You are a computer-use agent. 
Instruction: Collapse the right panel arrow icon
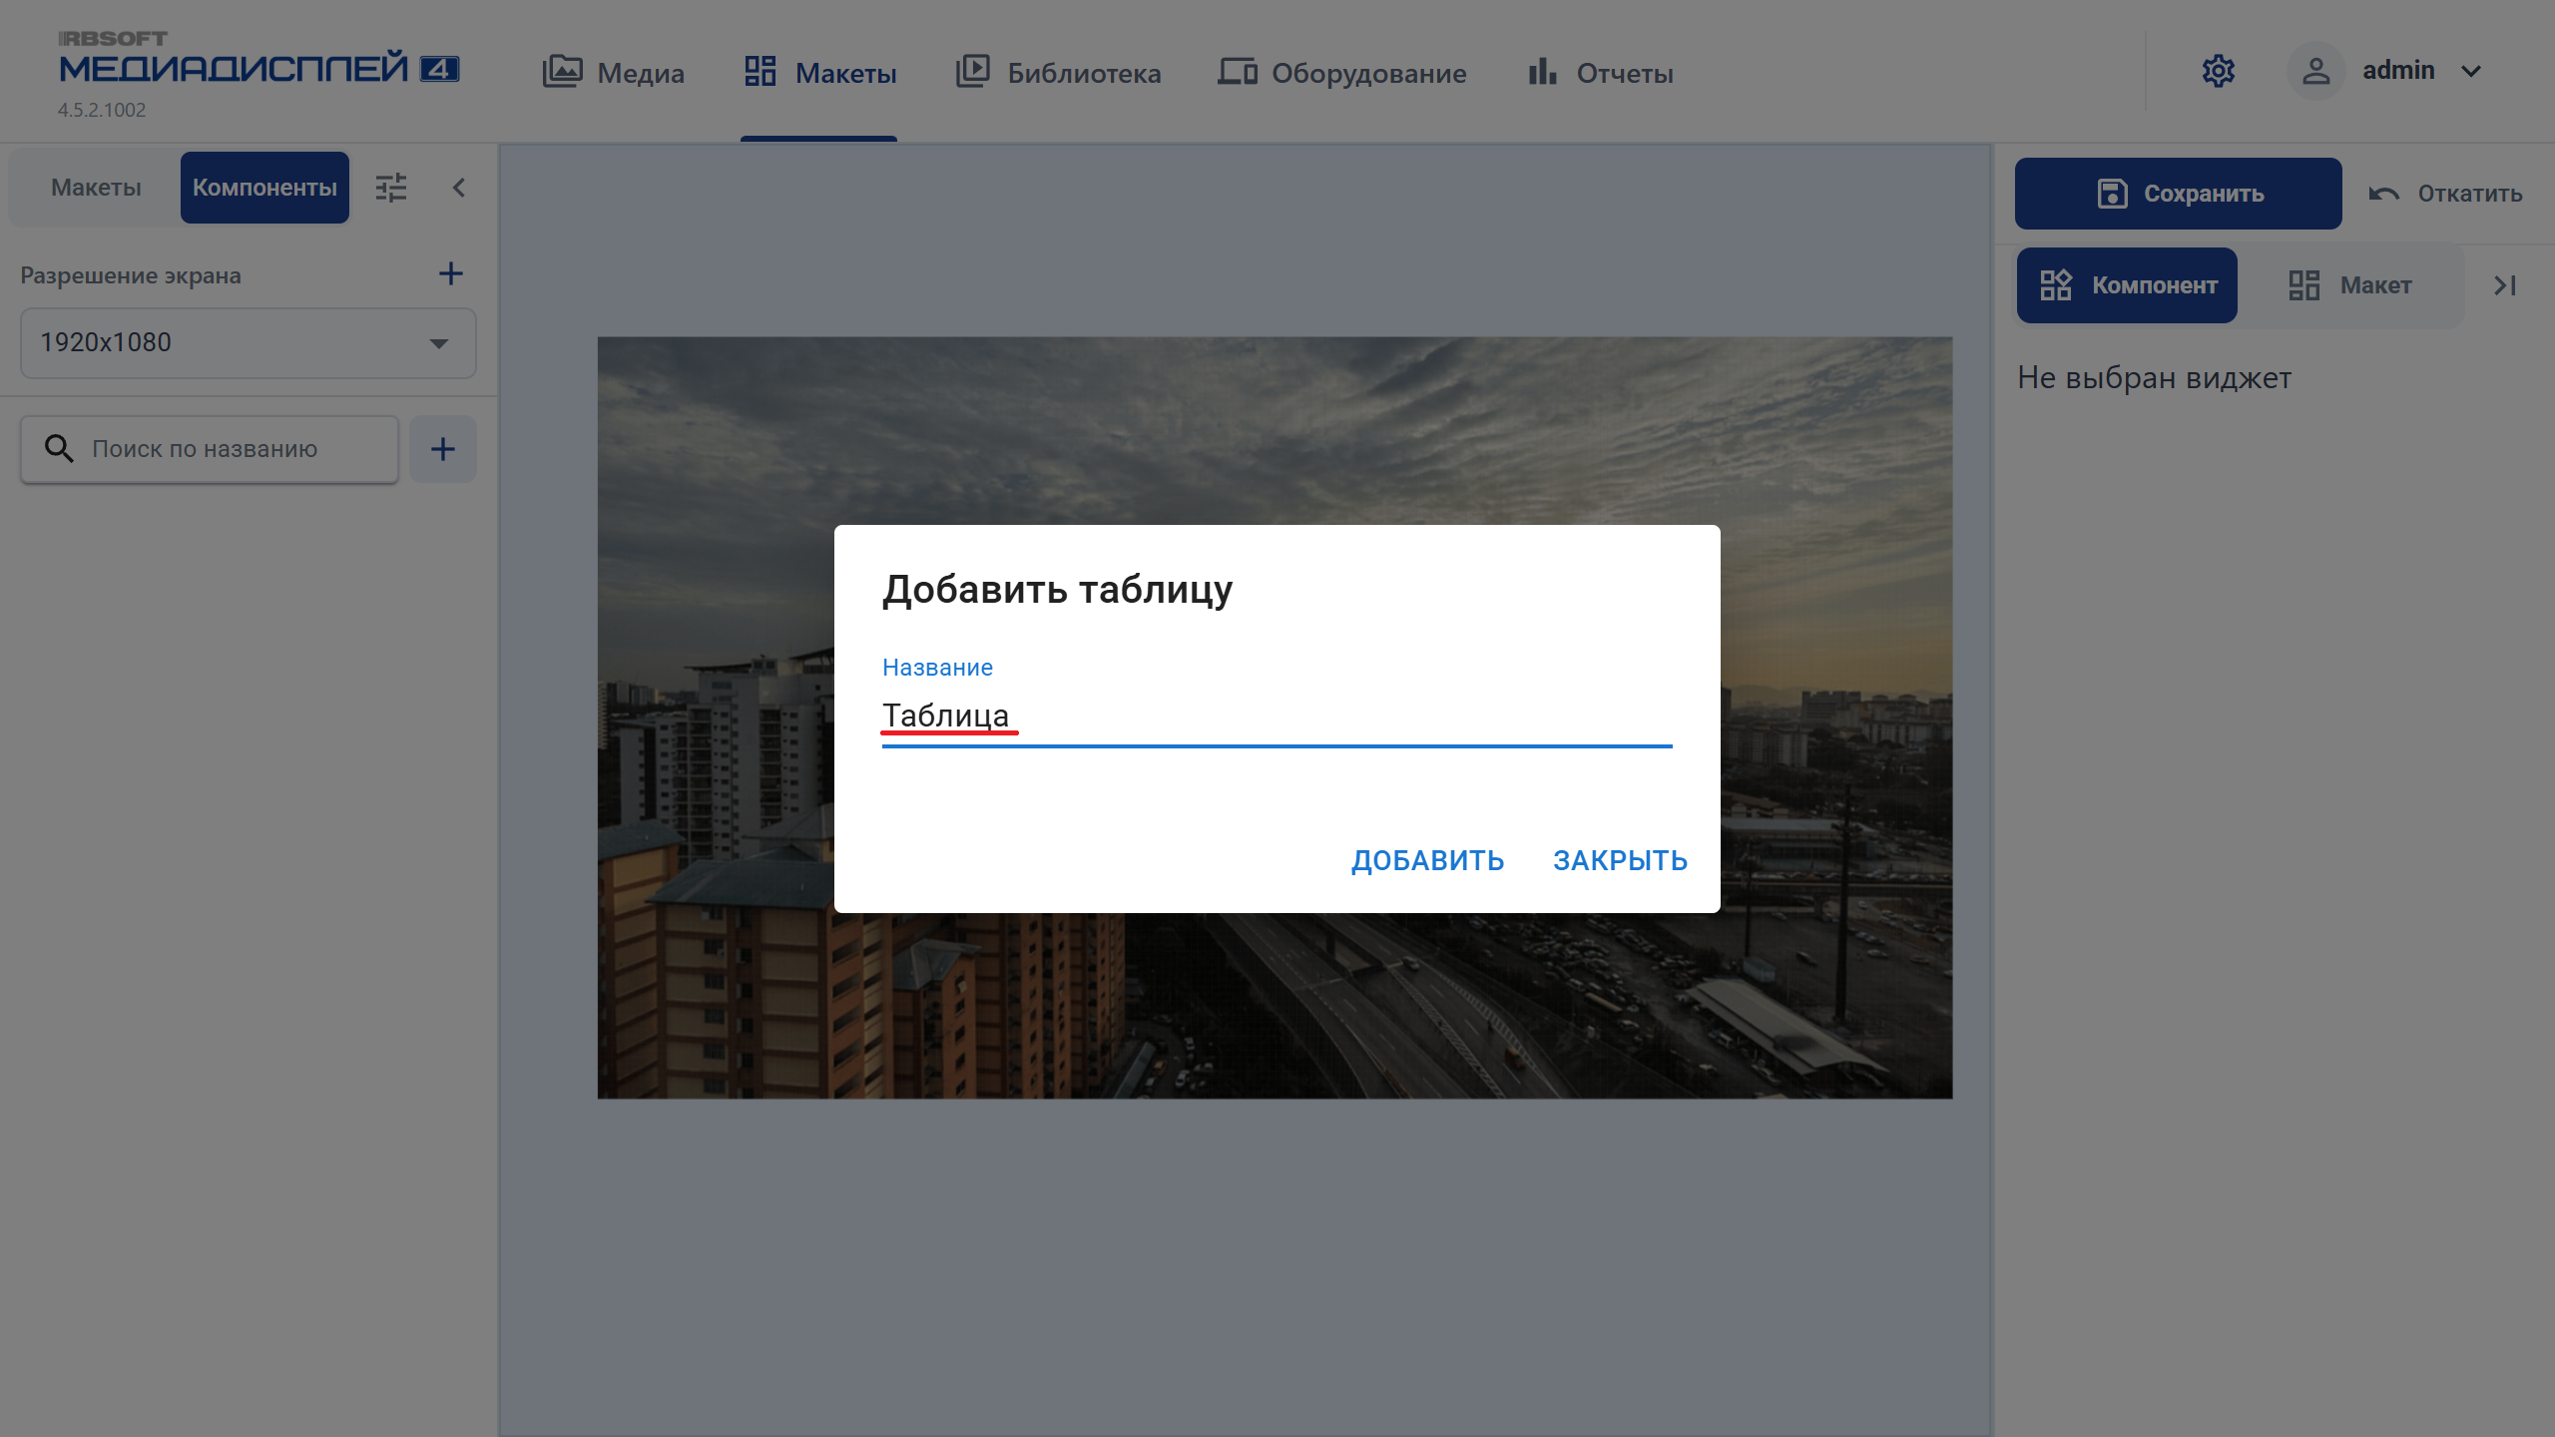tap(2505, 285)
